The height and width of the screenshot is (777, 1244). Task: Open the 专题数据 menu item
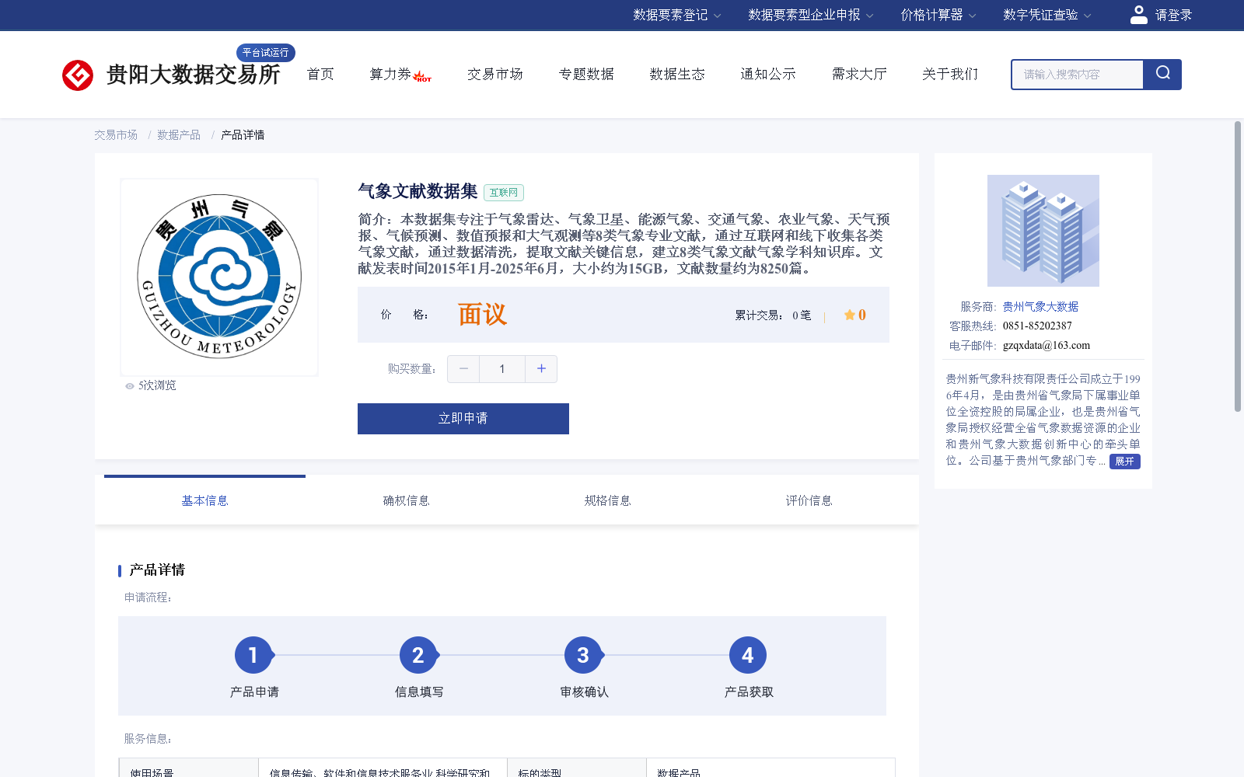586,74
